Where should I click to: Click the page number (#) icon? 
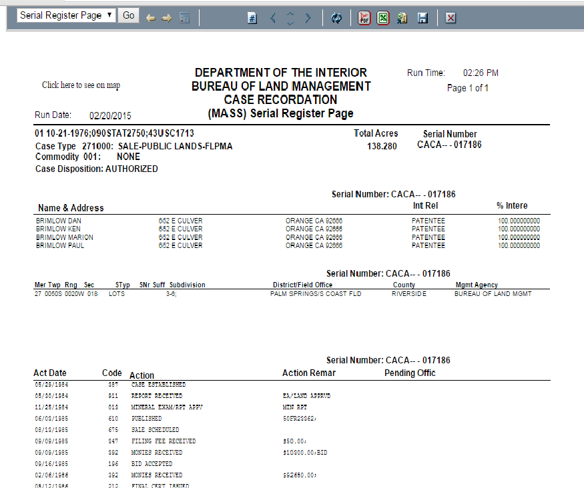pos(252,18)
